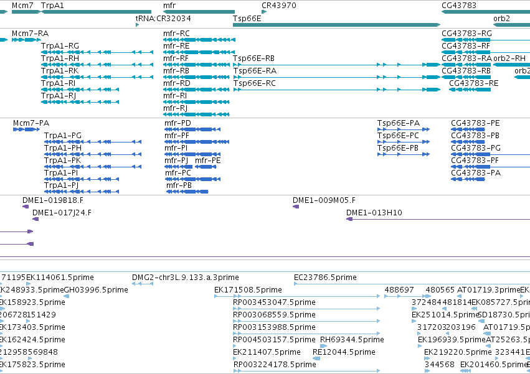
Task: Click transcript mfr-RI label
Action: pos(175,96)
